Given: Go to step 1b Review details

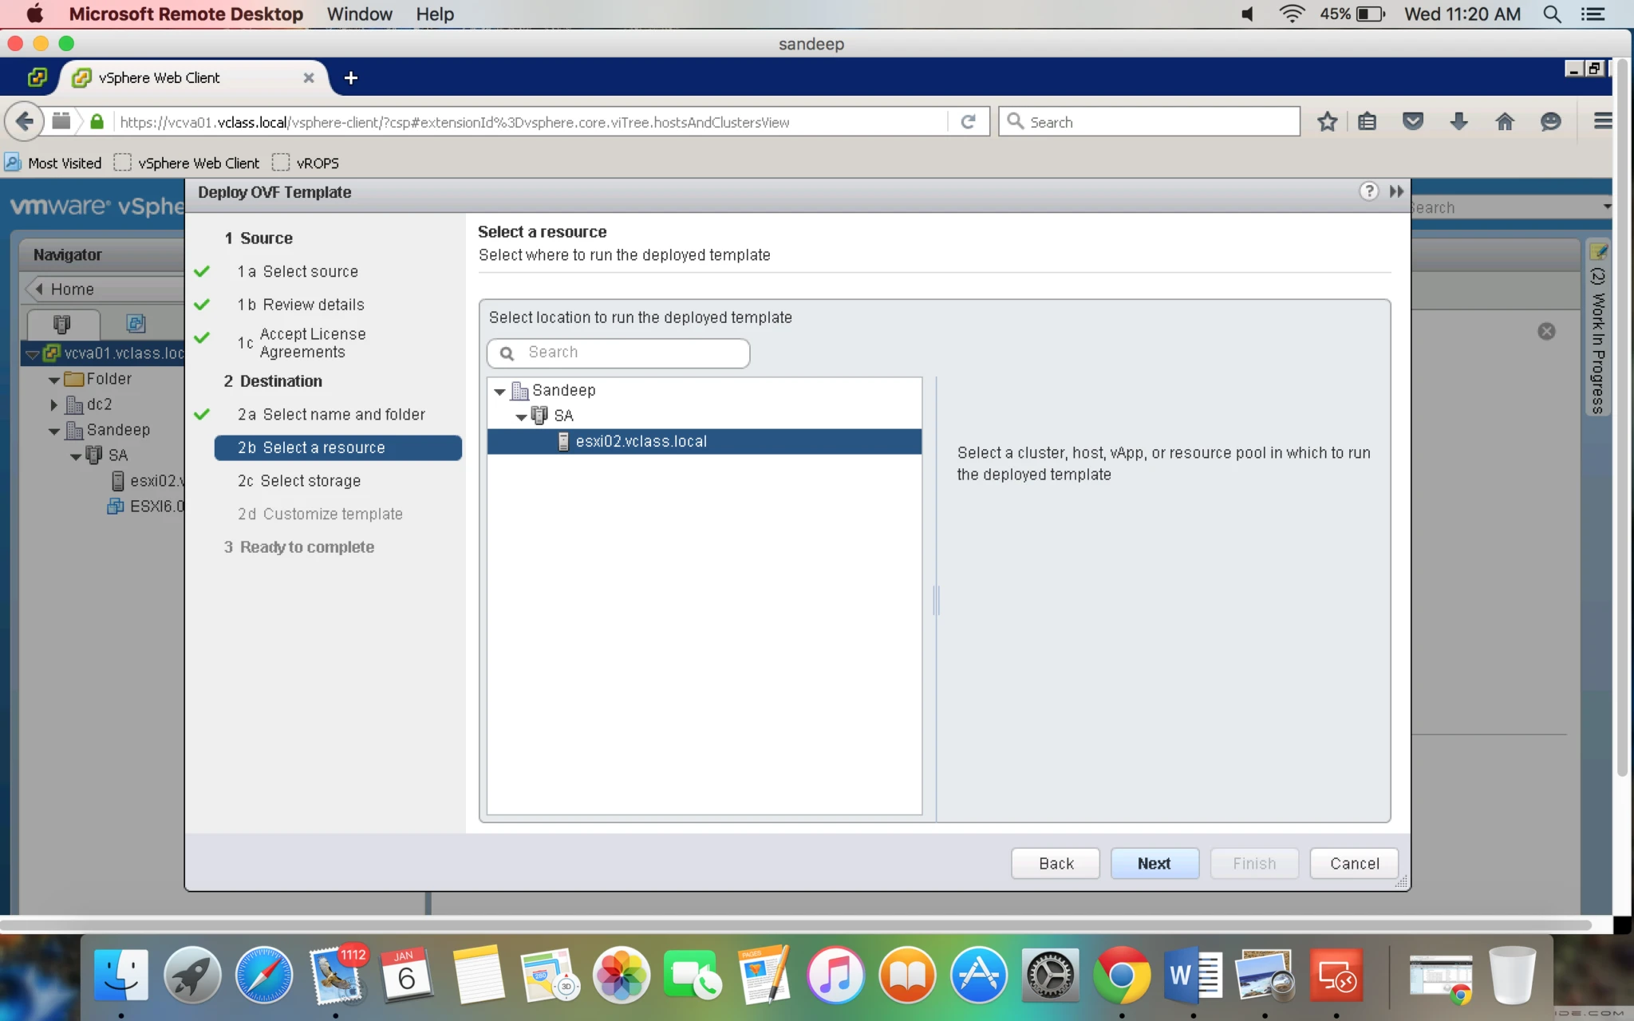Looking at the screenshot, I should click(x=301, y=305).
